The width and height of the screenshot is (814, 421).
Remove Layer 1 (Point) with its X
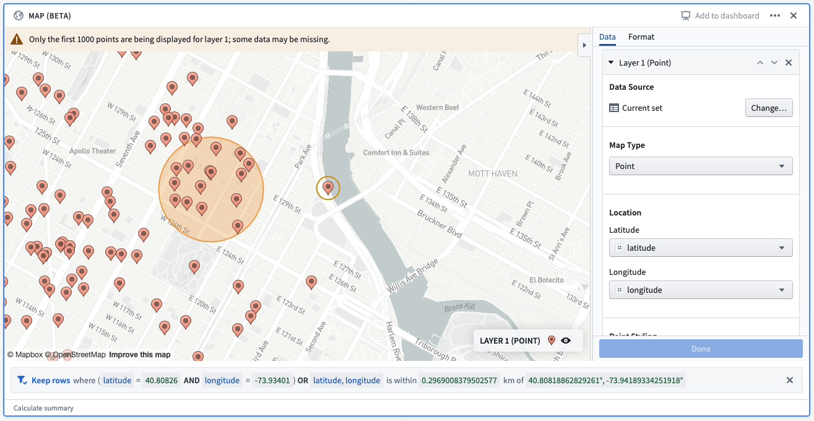[789, 63]
